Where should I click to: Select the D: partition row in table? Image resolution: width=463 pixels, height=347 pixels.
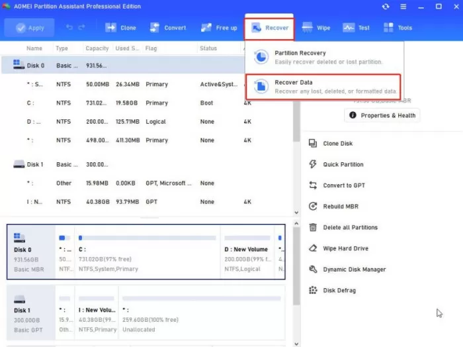147,121
